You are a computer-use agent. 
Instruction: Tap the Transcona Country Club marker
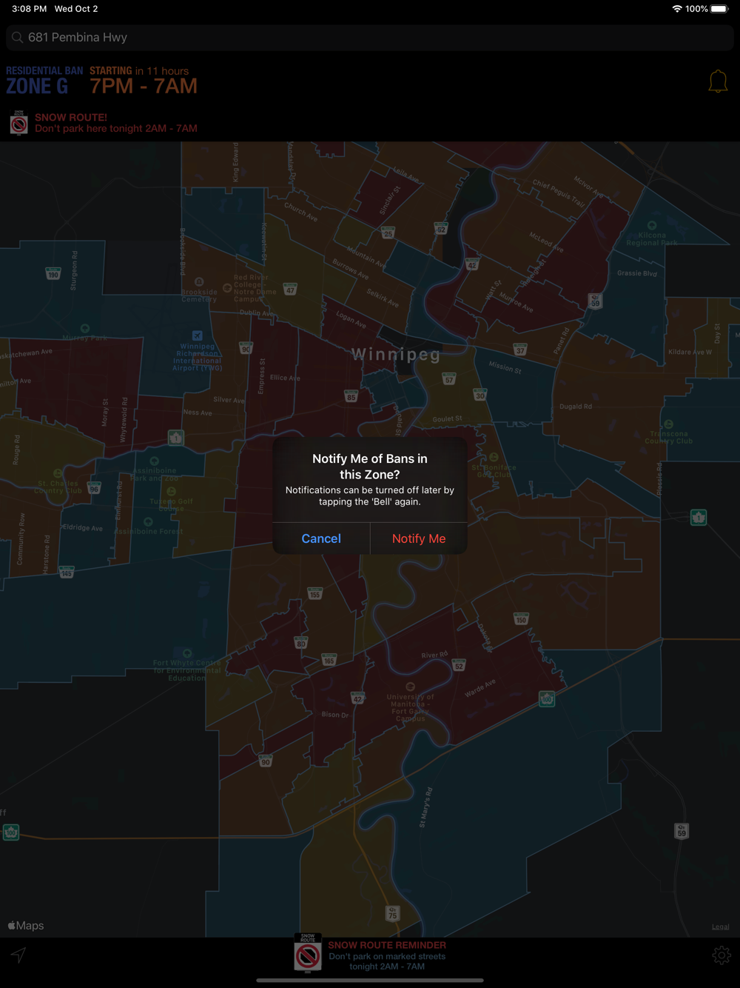coord(668,424)
